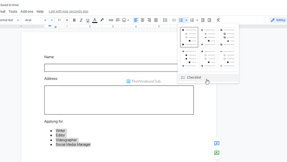
Task: Click the insert link icon
Action: click(x=111, y=20)
